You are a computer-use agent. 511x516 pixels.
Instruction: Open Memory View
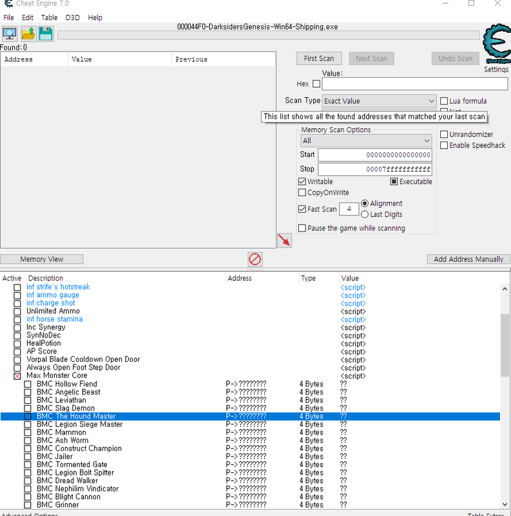coord(42,259)
